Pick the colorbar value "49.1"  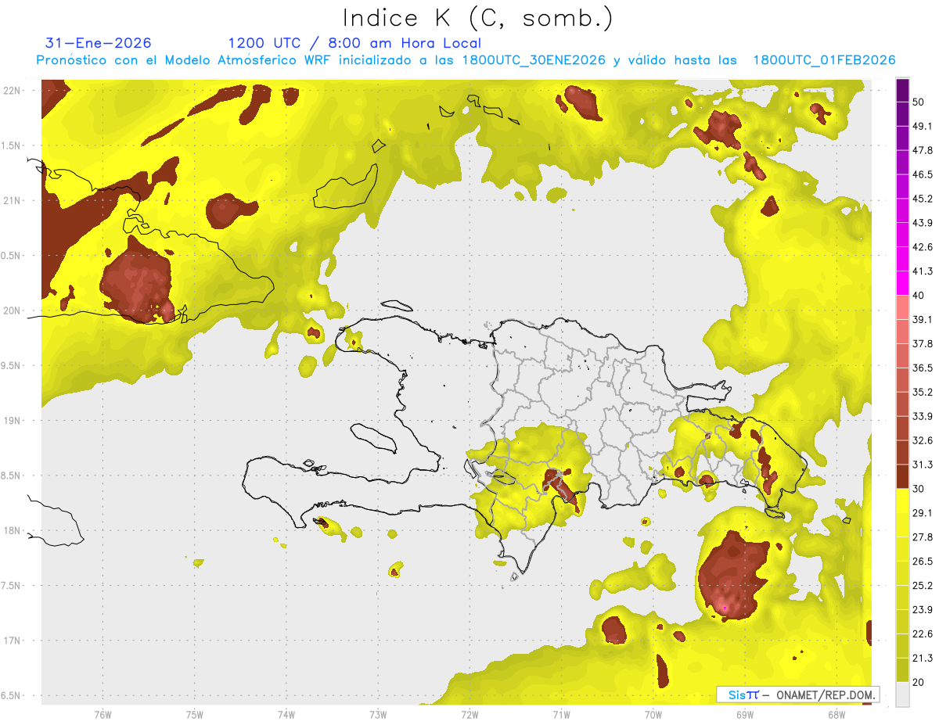point(923,126)
